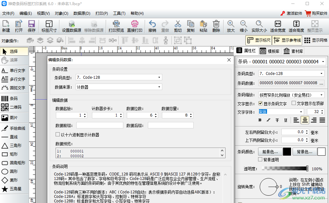Cut selection with 剪切 icon
The image size is (329, 203).
(178, 26)
